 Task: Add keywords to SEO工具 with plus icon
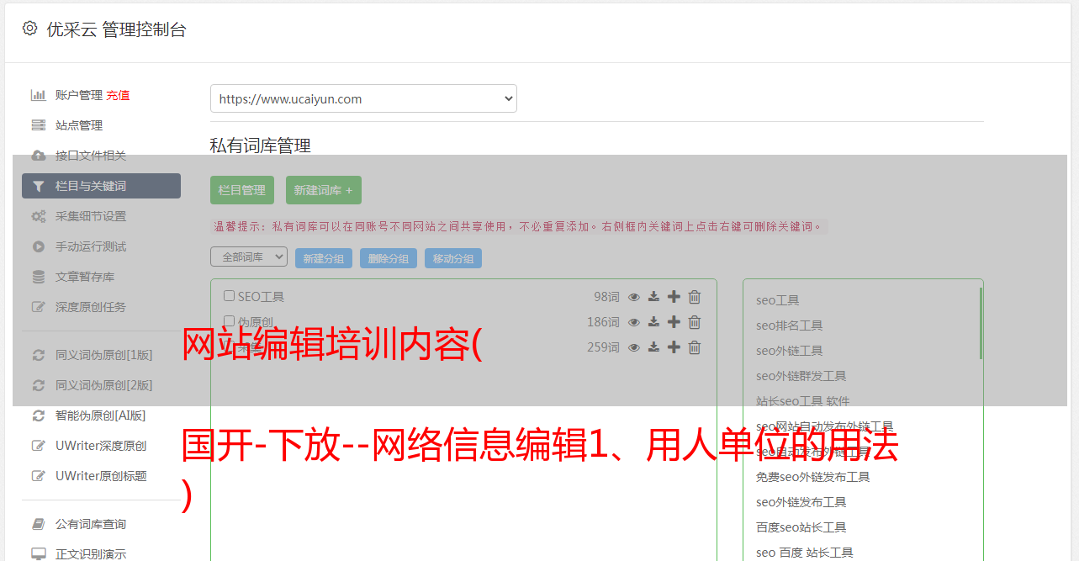[x=674, y=297]
